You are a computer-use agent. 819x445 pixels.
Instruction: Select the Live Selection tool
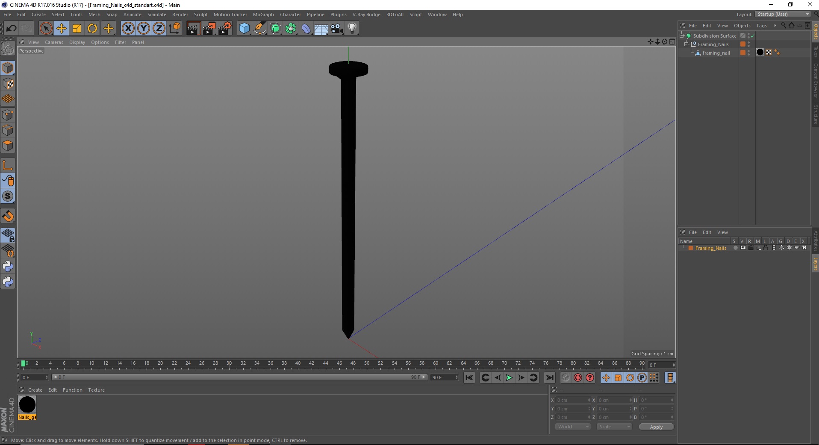46,29
